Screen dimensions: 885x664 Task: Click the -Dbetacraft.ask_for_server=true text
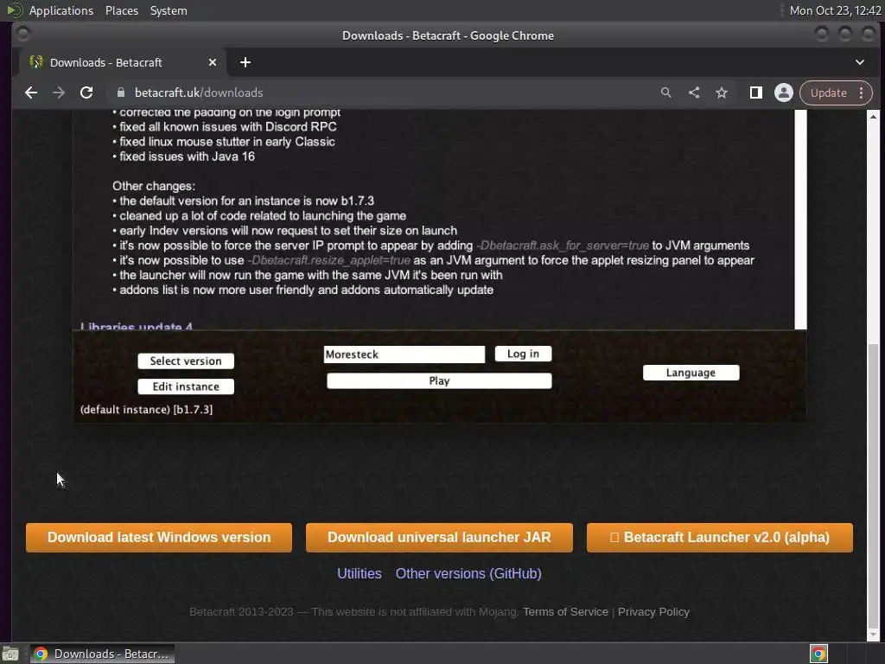coord(563,246)
